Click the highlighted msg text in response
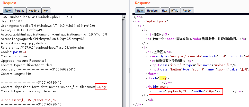Screen dimensions: 249x107 [163, 78]
